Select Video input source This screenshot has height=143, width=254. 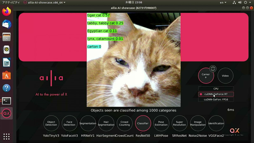[225, 76]
